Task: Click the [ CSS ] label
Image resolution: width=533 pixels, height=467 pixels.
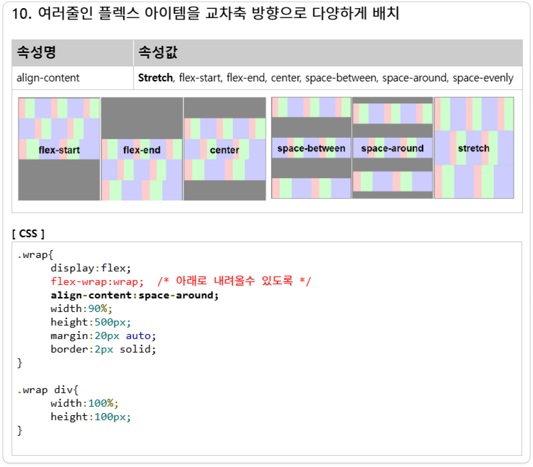Action: [28, 233]
